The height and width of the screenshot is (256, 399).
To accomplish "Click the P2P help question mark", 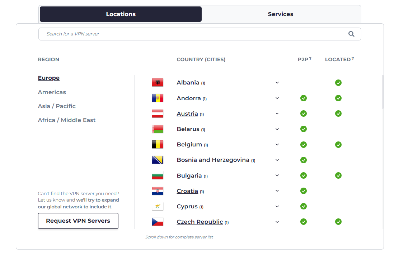I will pyautogui.click(x=310, y=58).
